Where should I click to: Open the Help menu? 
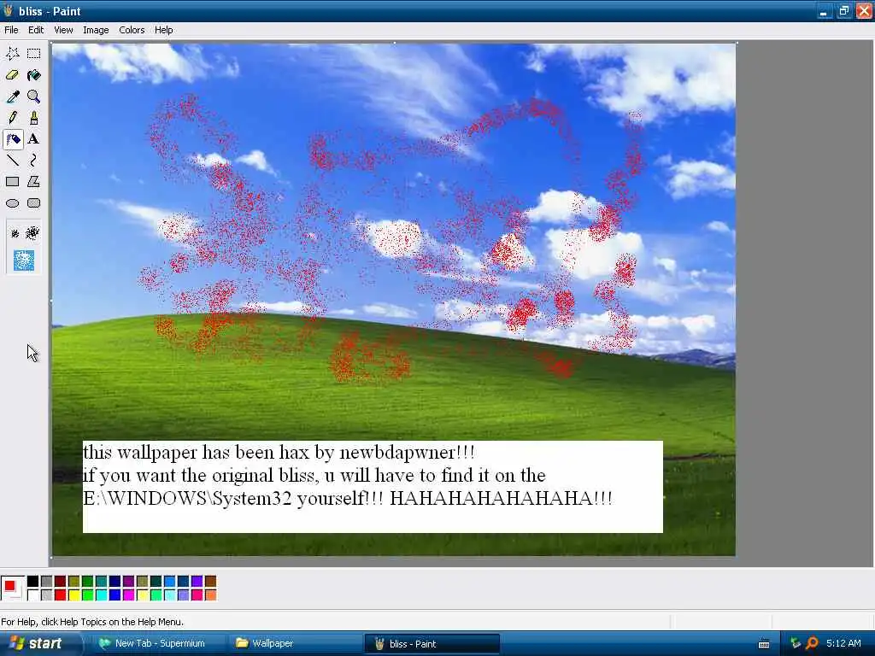tap(163, 30)
